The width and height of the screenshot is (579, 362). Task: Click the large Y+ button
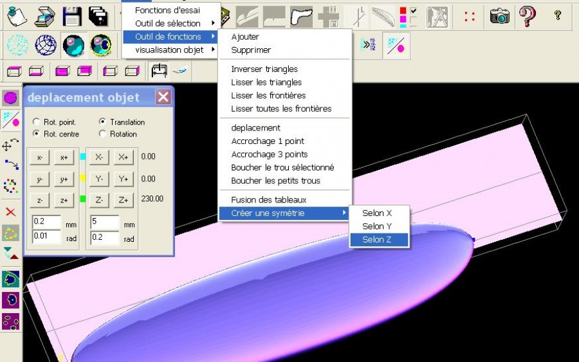pos(124,179)
